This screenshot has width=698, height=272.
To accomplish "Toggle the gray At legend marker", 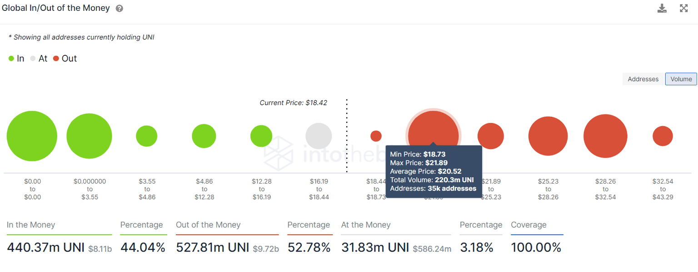I will tap(33, 58).
